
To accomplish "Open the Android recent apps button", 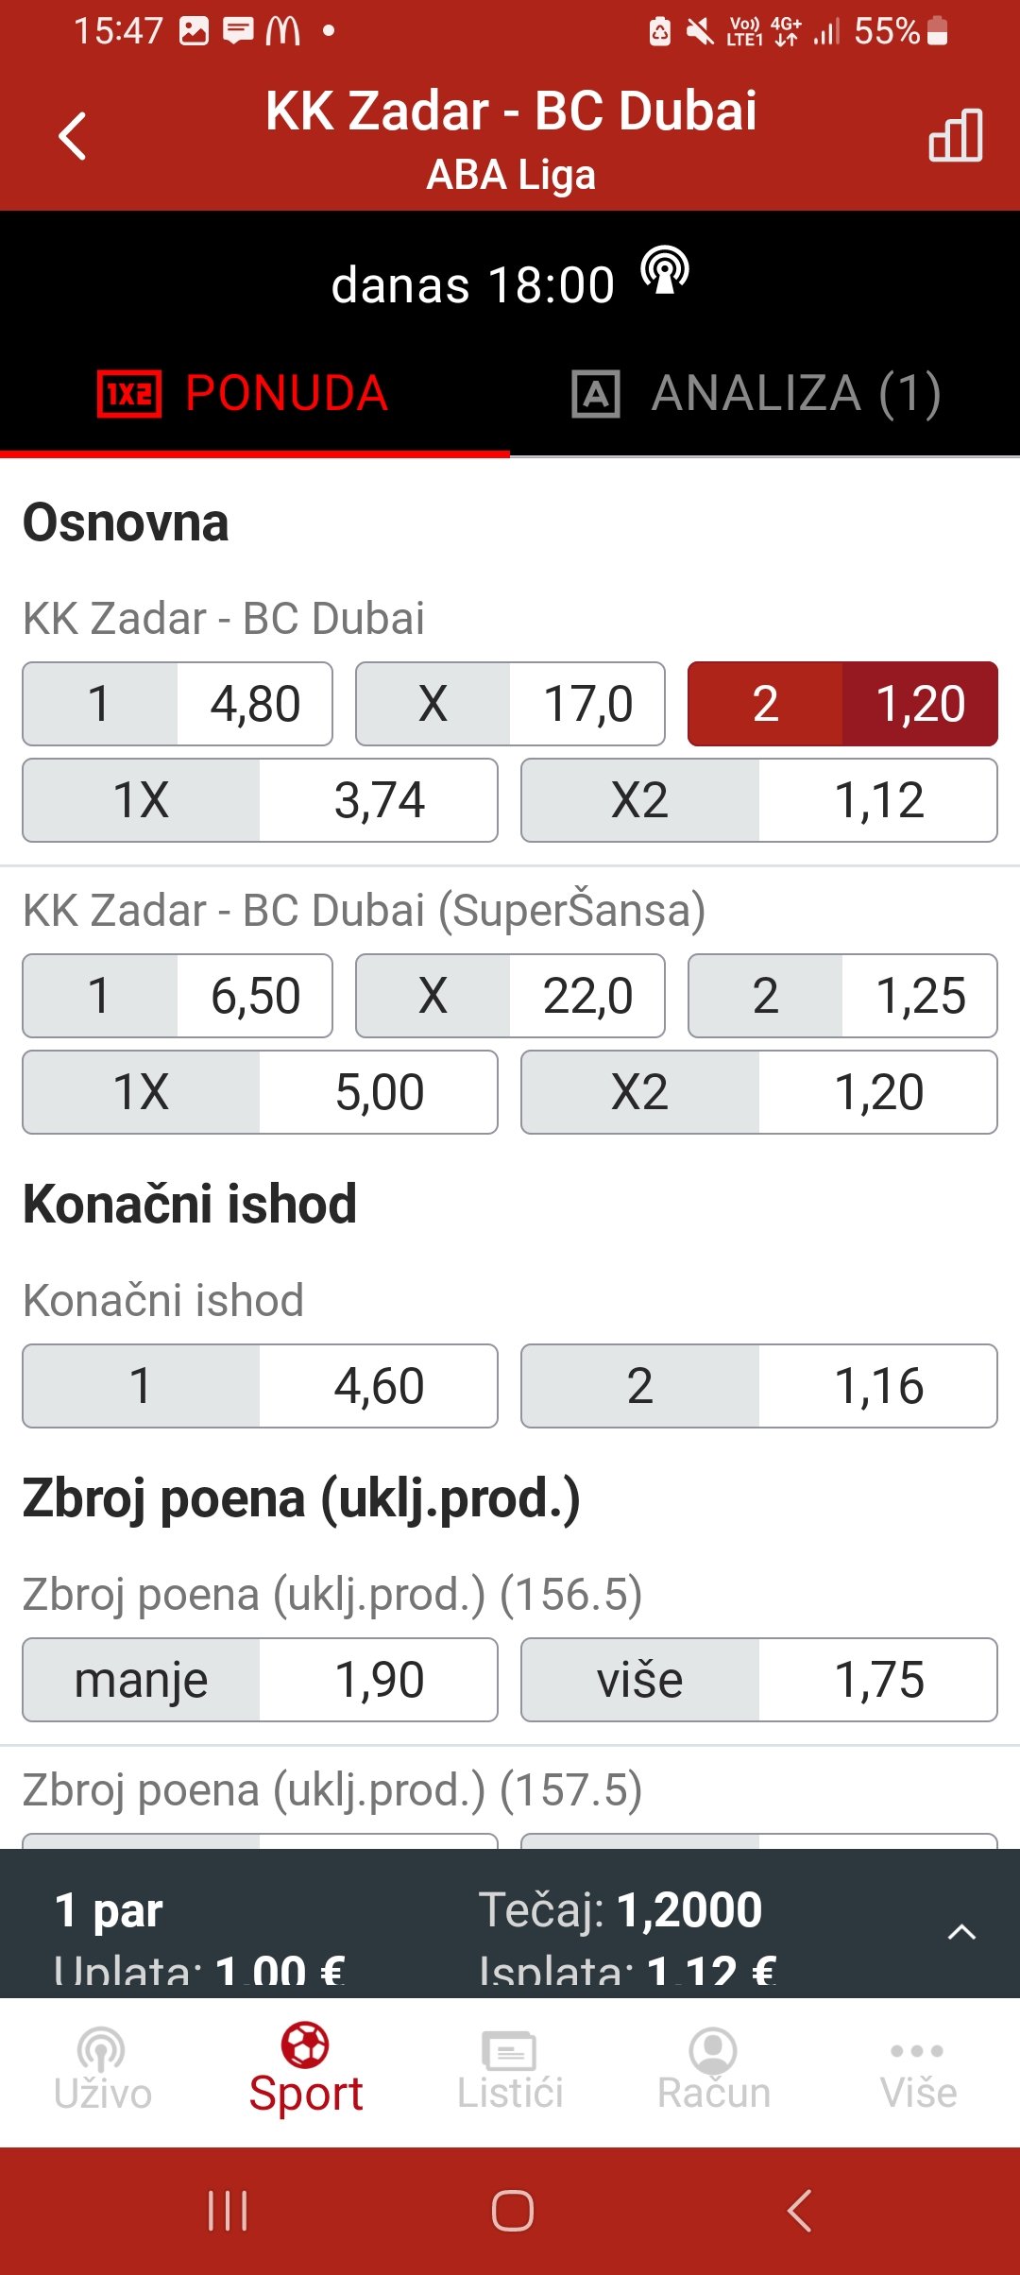I will (x=228, y=2210).
